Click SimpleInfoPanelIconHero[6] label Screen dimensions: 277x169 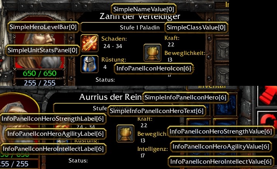(x=185, y=97)
